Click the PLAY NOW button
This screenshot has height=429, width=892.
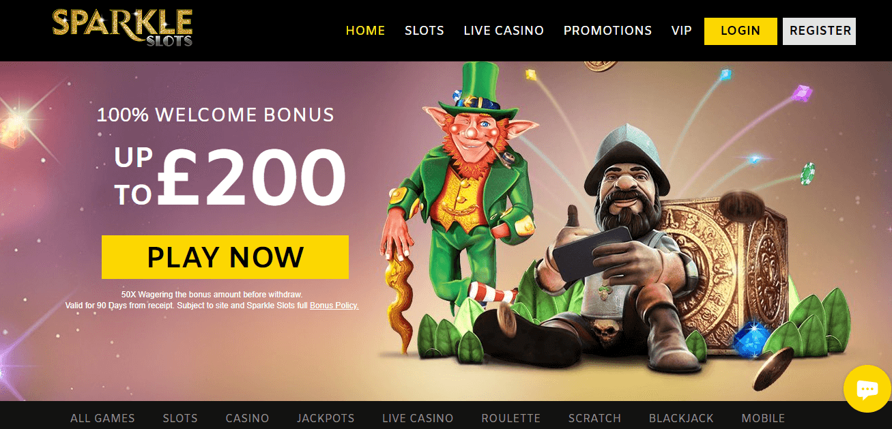tap(225, 257)
